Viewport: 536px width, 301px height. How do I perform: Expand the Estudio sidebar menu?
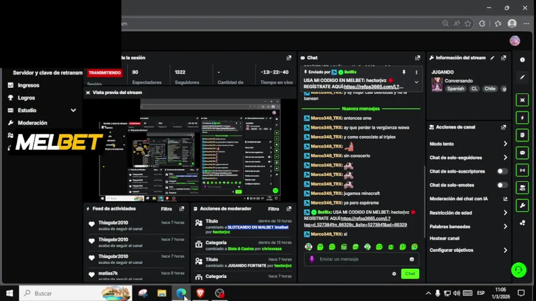point(73,110)
